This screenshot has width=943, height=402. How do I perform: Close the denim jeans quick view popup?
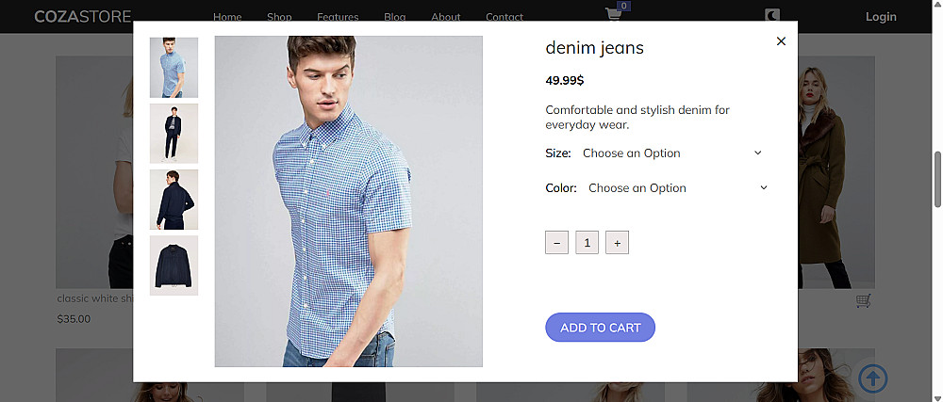[x=781, y=40]
